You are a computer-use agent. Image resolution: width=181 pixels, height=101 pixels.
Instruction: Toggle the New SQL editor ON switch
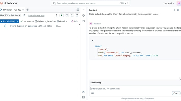coord(10,15)
